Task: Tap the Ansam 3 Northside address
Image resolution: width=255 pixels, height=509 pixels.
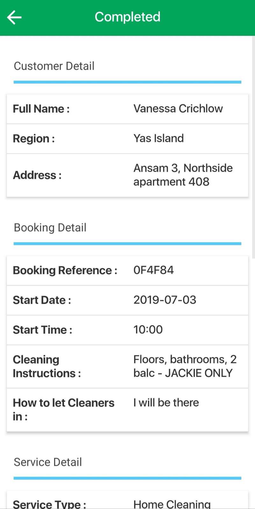Action: tap(183, 175)
